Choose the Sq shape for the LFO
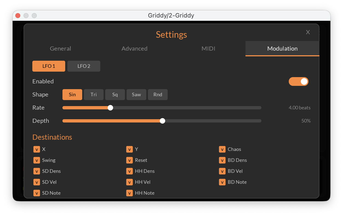This screenshot has width=343, height=216. [115, 94]
